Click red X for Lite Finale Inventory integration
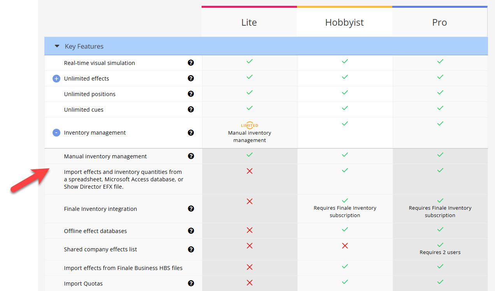The image size is (495, 291). (x=249, y=201)
